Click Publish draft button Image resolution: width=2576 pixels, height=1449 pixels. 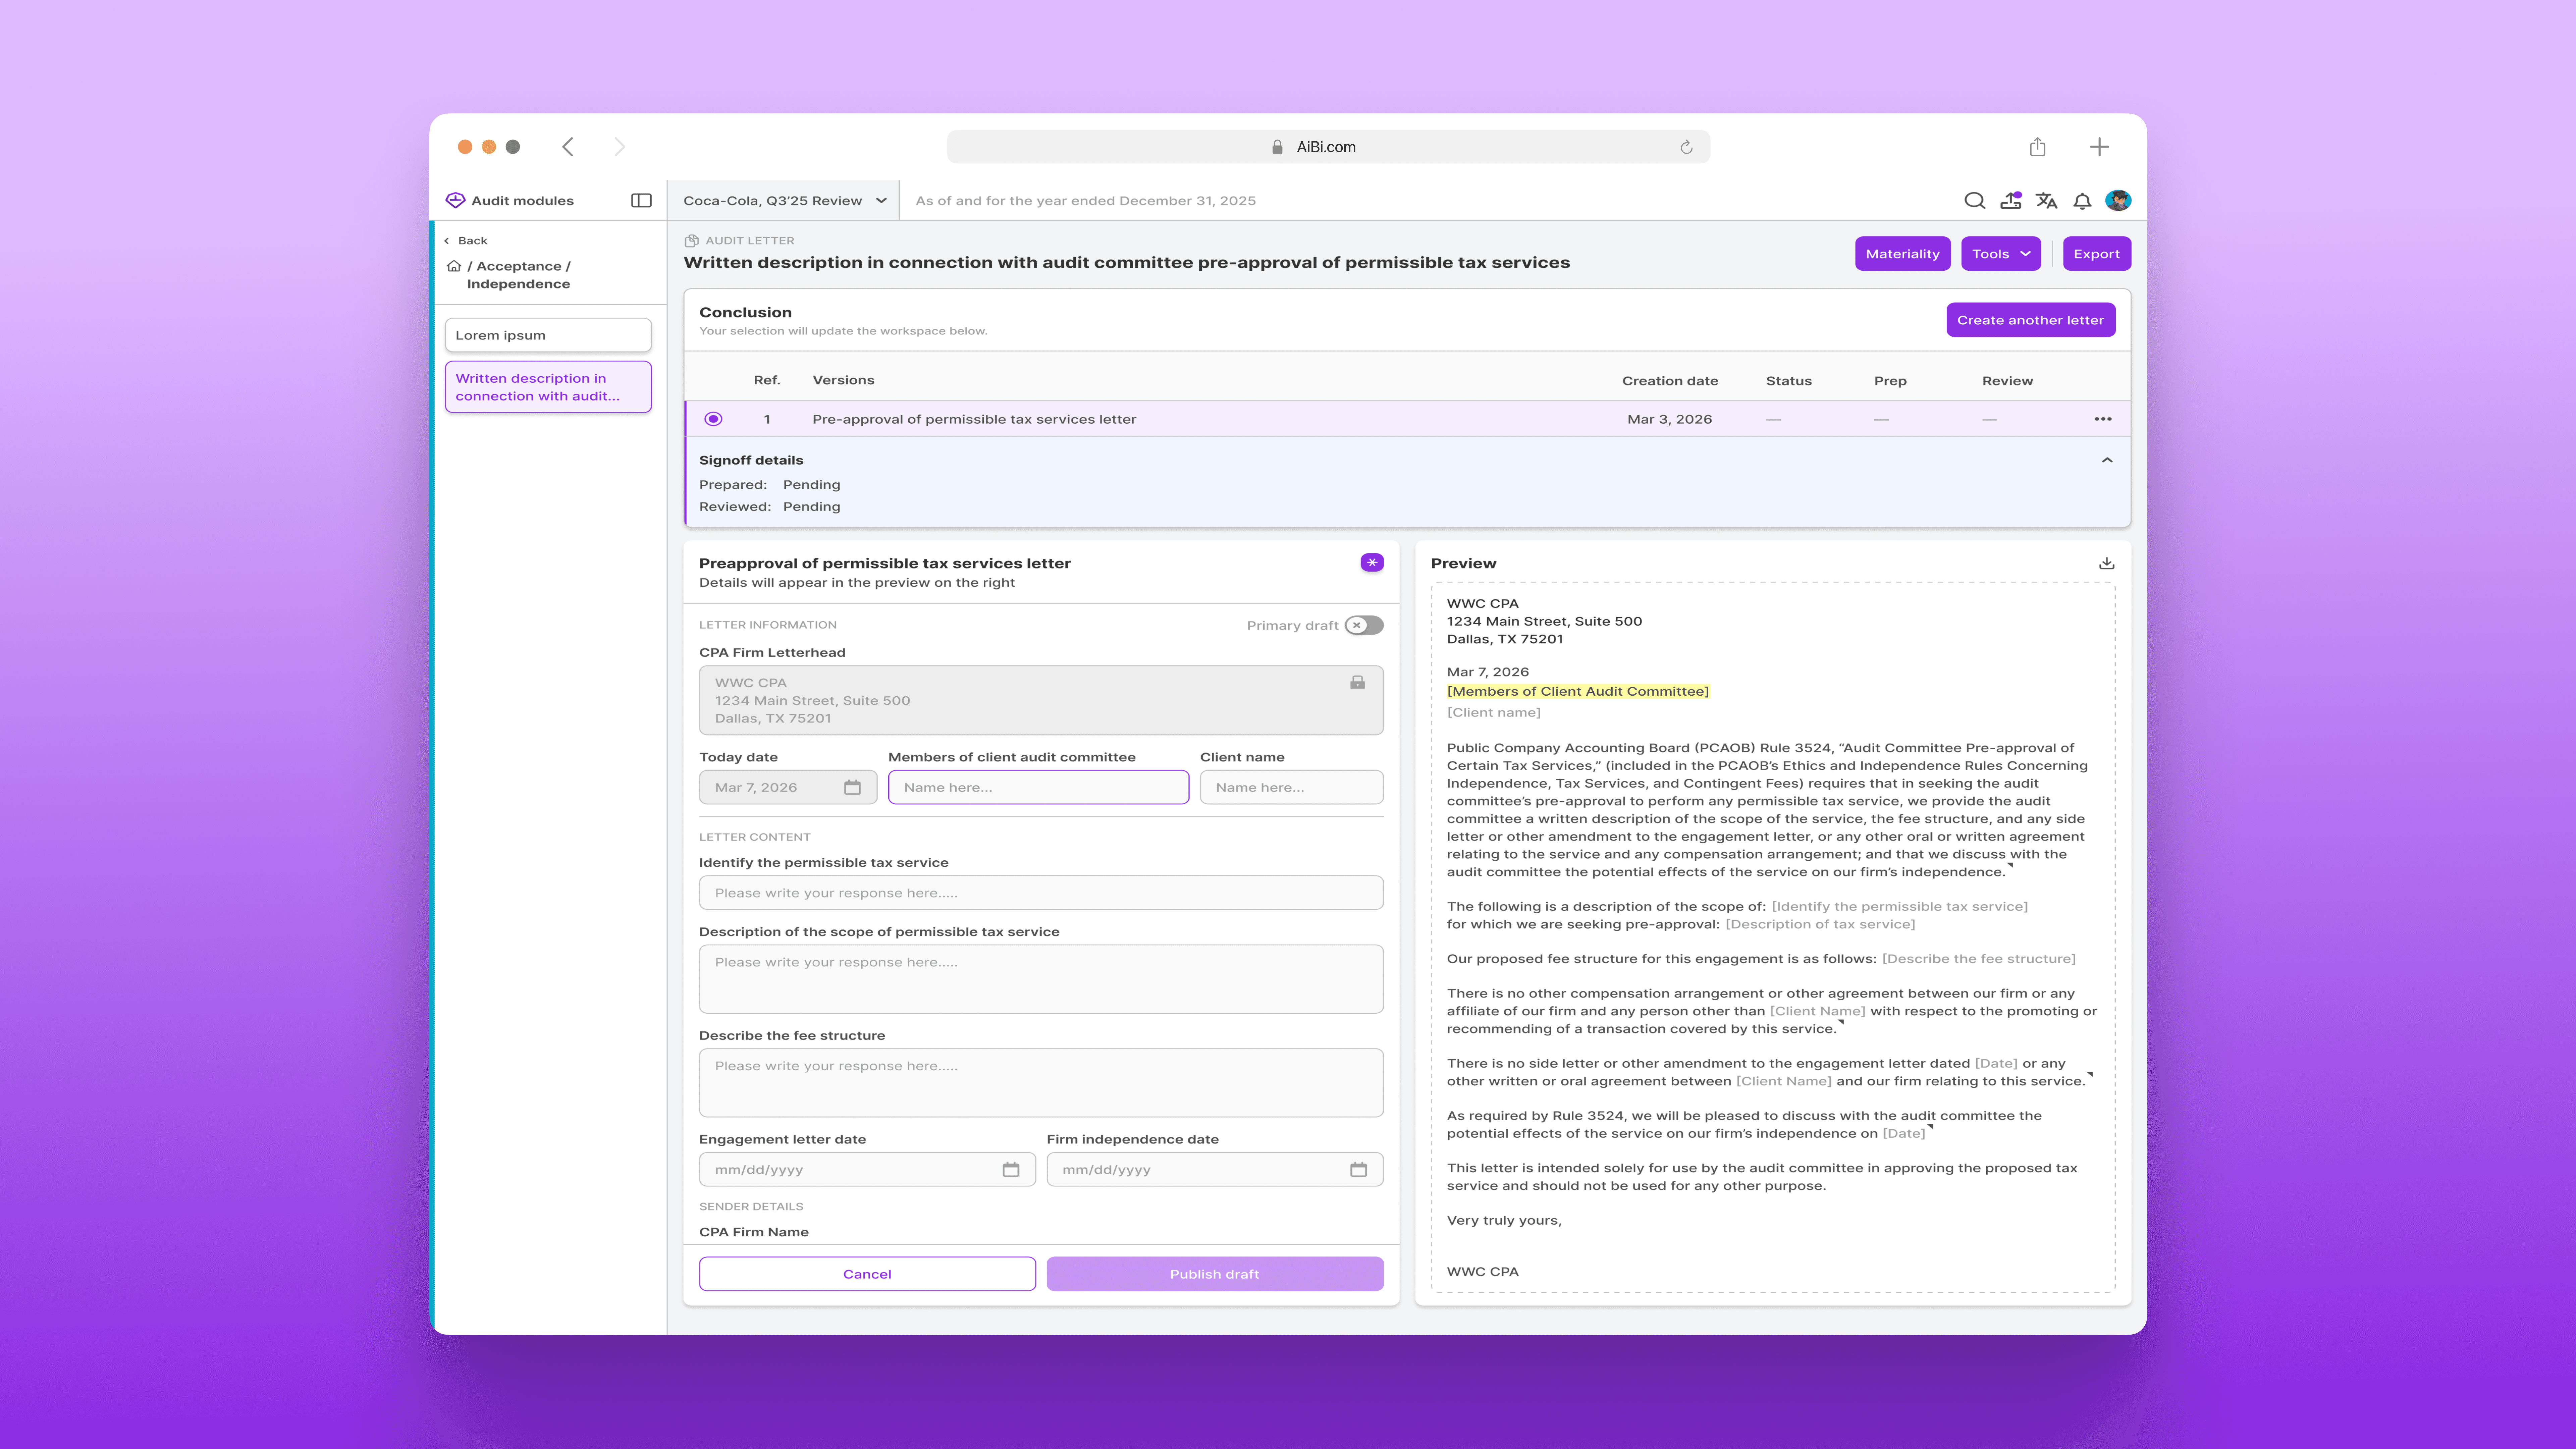pyautogui.click(x=1215, y=1274)
